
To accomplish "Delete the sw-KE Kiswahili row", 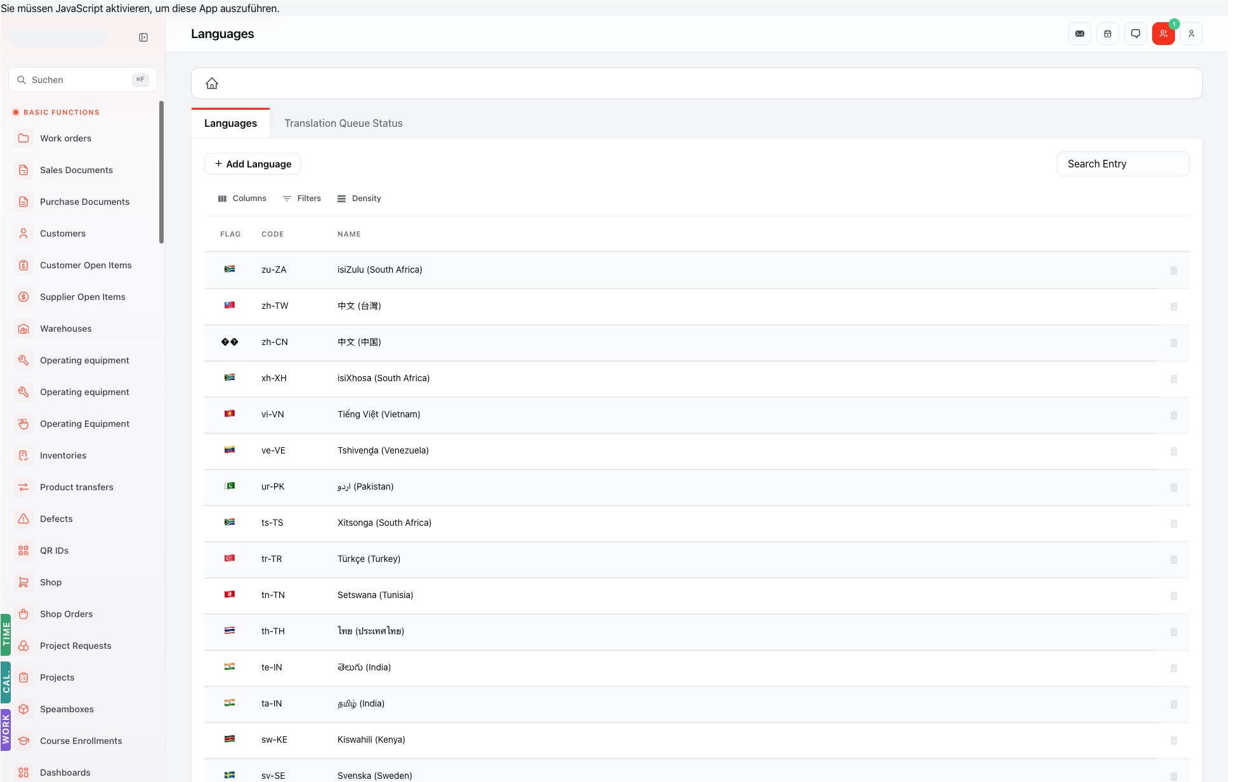I will (x=1174, y=740).
